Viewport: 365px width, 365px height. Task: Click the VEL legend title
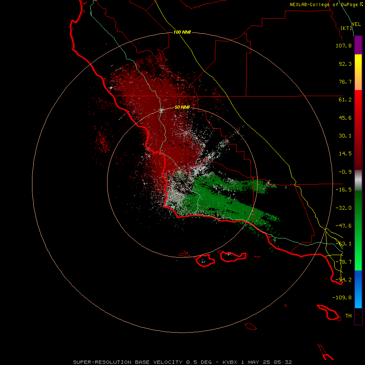pyautogui.click(x=356, y=24)
